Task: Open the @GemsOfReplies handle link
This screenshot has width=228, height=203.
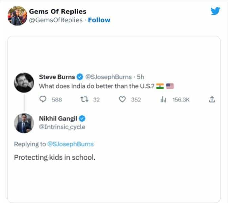Action: coord(56,20)
